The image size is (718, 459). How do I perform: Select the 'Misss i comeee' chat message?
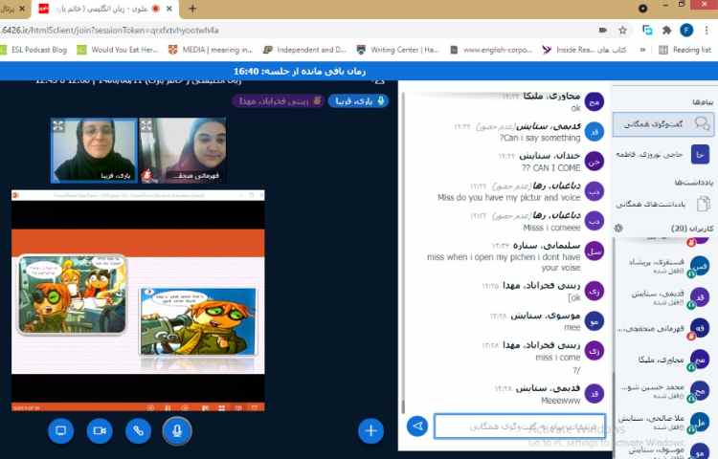[x=551, y=228]
